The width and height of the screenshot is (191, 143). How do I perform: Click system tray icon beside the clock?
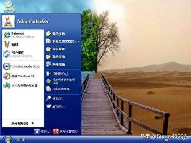(x=179, y=140)
